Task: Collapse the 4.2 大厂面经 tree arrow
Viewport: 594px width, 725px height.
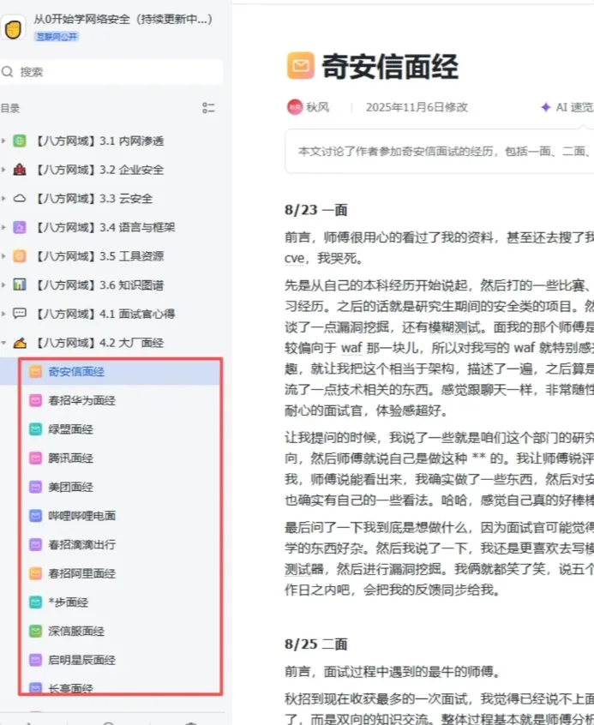Action: [3, 343]
